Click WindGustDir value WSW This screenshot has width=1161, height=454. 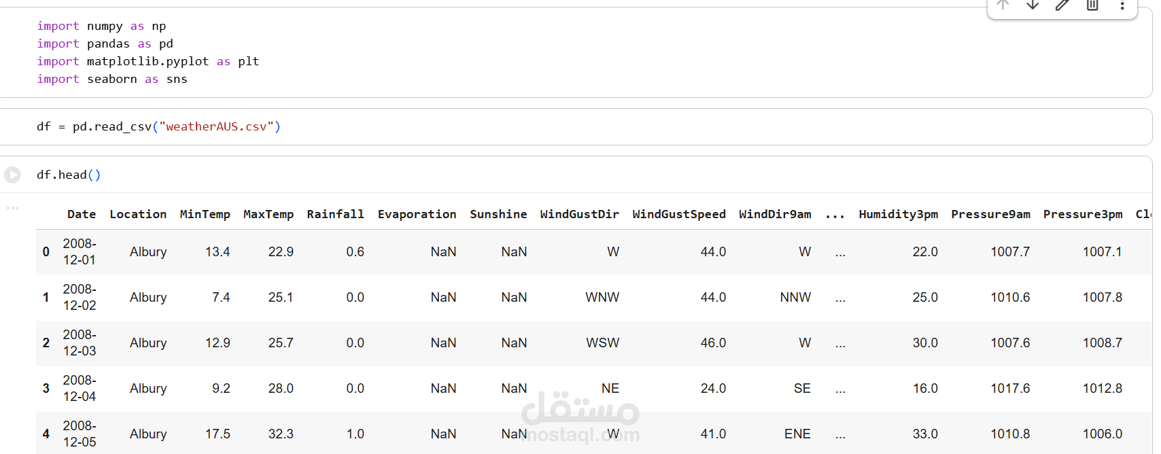point(603,343)
